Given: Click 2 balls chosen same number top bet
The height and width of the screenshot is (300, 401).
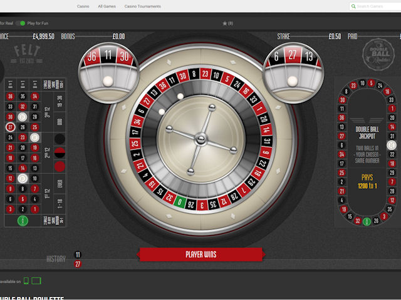Looking at the screenshot, I should coord(53,84).
